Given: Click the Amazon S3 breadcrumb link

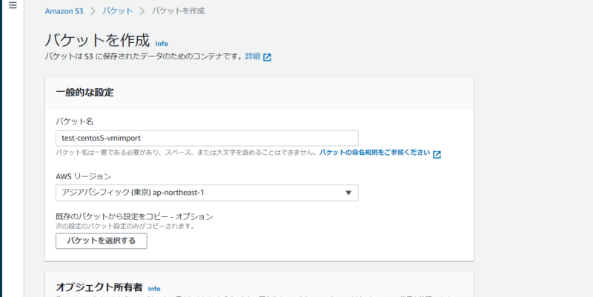Looking at the screenshot, I should (64, 11).
